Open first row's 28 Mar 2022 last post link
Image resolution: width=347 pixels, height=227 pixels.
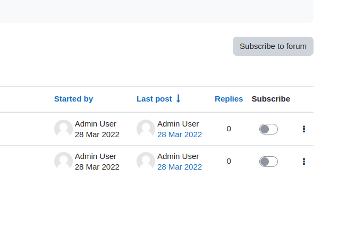point(180,134)
